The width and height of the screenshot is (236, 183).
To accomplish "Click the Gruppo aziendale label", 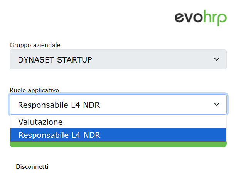I will coord(35,45).
